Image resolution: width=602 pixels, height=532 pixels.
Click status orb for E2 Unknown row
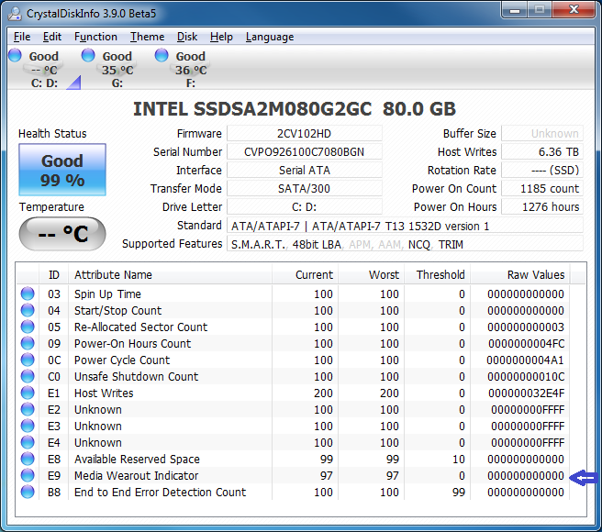pyautogui.click(x=28, y=409)
